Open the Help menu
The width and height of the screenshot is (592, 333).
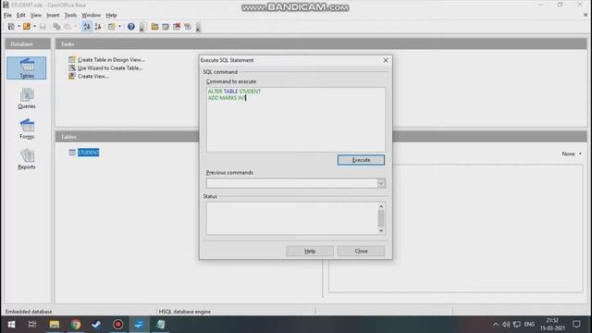click(111, 15)
